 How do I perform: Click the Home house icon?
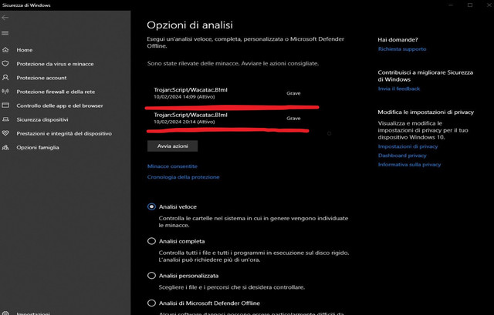(5, 49)
